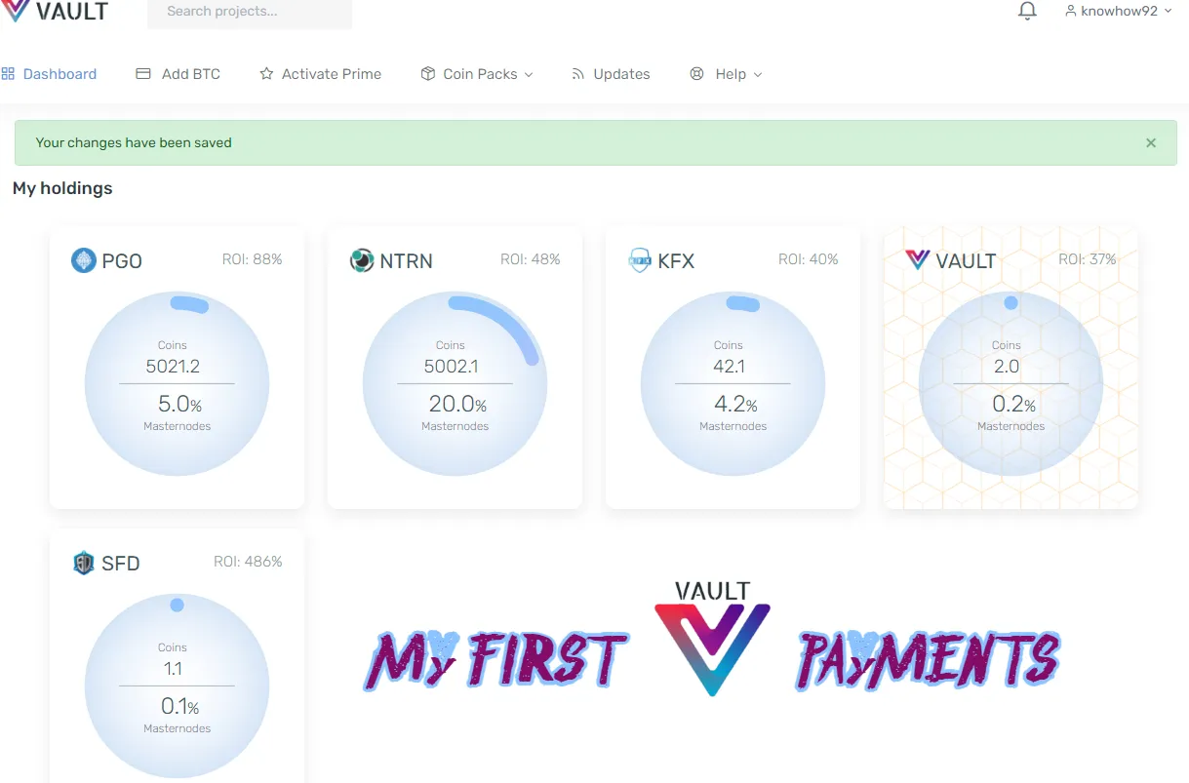Open the Add BTC page

(178, 74)
